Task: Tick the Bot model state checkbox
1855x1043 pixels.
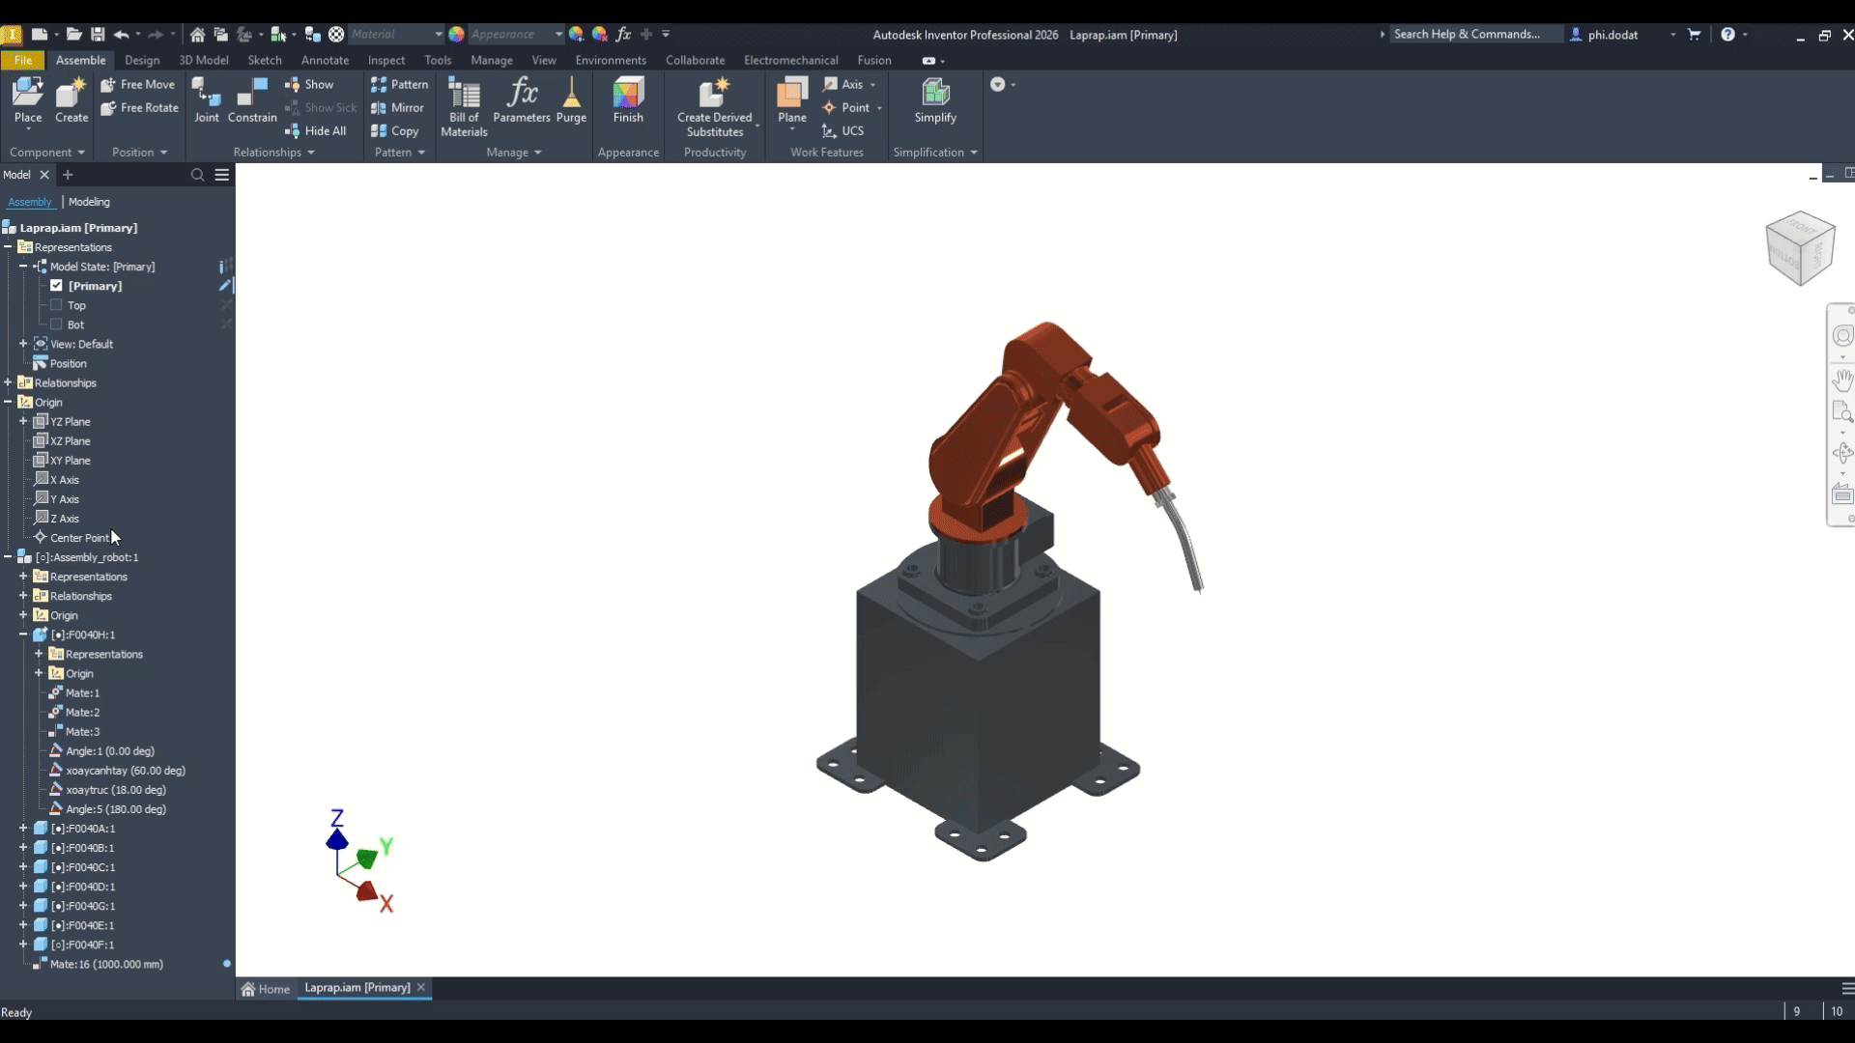Action: 56,324
